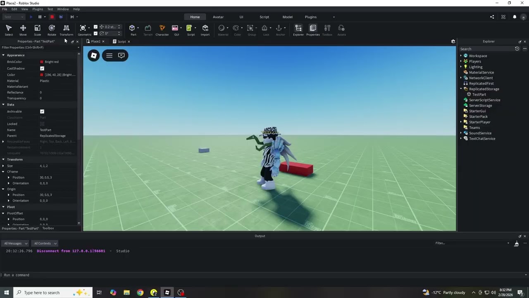Click the BrickColor Bright red swatch

point(42,62)
